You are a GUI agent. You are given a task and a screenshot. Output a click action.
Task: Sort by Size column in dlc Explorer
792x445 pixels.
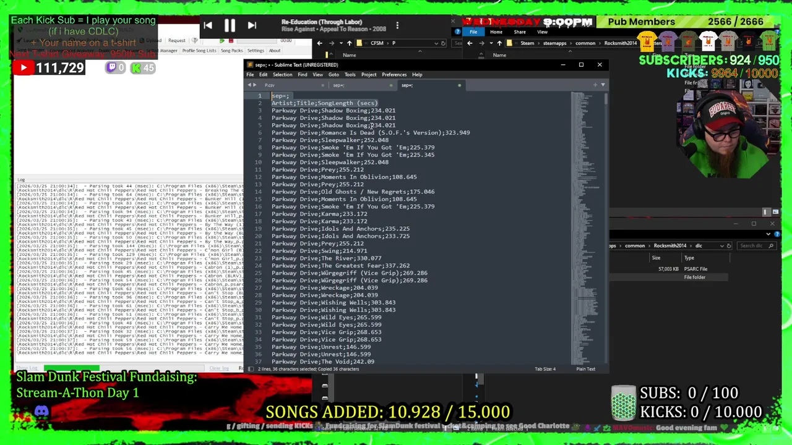tap(656, 258)
